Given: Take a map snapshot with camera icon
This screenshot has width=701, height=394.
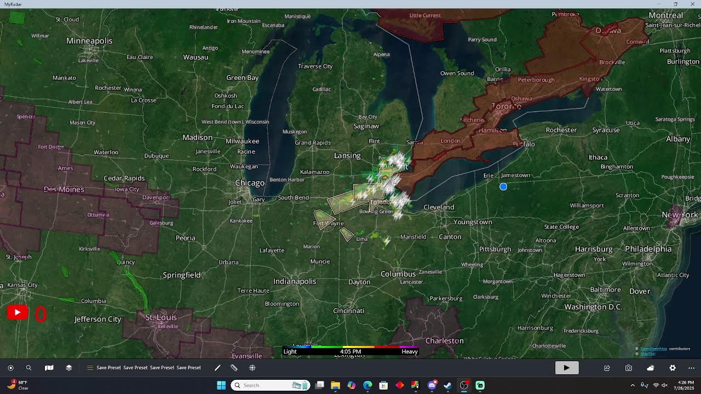Looking at the screenshot, I should click(x=629, y=368).
